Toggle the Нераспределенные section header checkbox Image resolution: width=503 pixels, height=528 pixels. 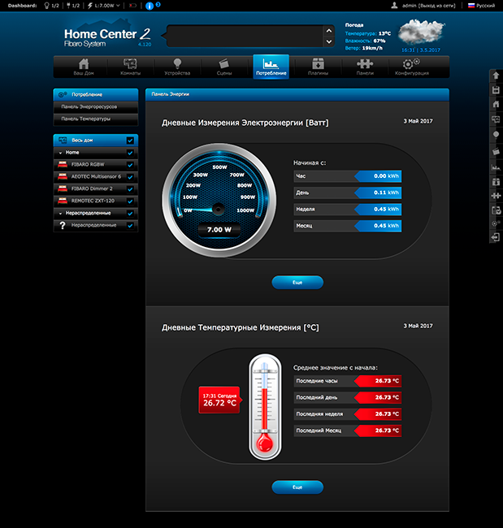tap(130, 214)
